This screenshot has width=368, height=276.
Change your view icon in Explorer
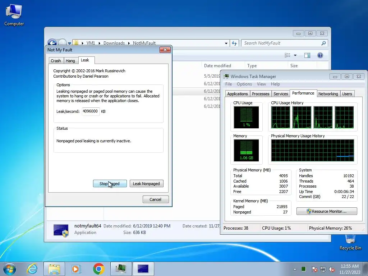(x=287, y=55)
